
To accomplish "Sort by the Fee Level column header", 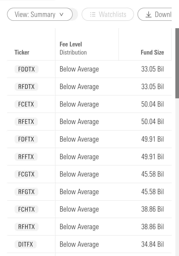I will pyautogui.click(x=71, y=44).
